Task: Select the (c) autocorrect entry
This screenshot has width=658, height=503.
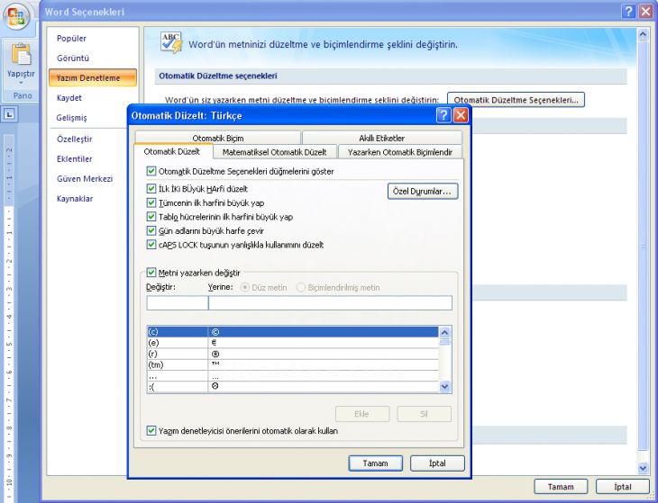Action: tap(292, 332)
